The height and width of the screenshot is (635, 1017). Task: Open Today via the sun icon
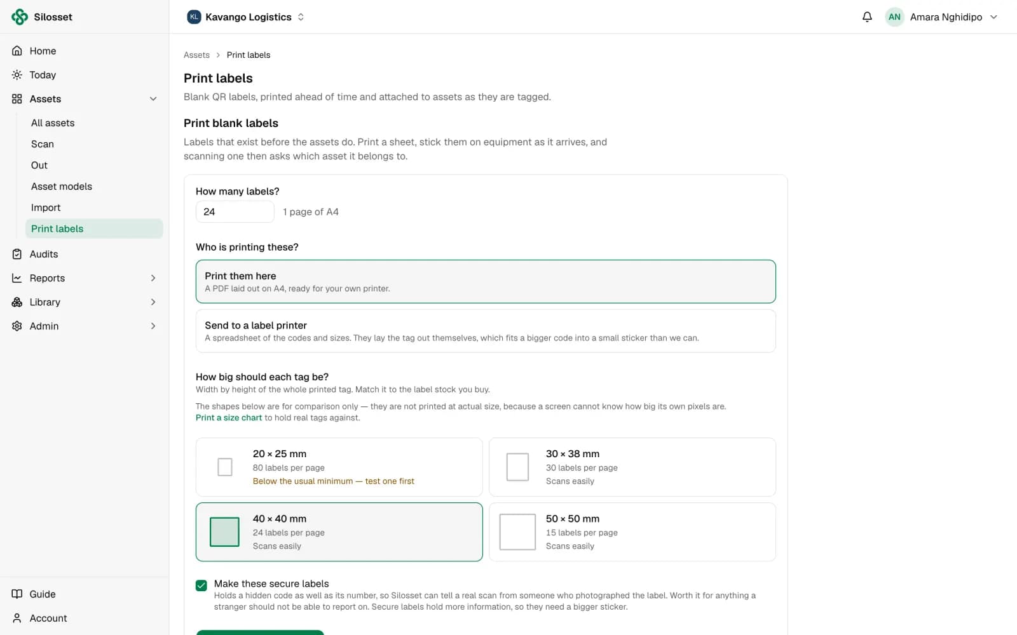[17, 75]
